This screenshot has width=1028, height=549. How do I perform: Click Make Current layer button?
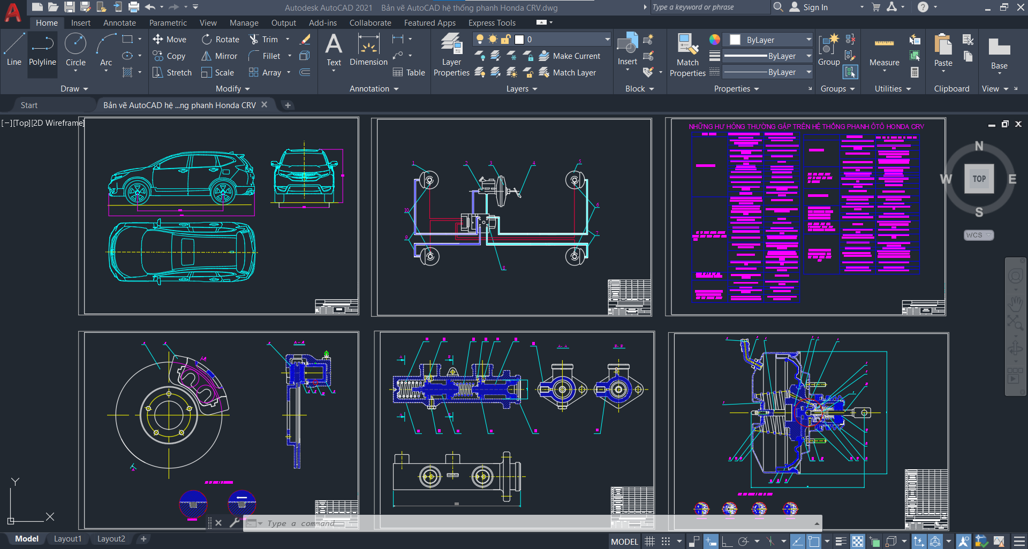570,56
